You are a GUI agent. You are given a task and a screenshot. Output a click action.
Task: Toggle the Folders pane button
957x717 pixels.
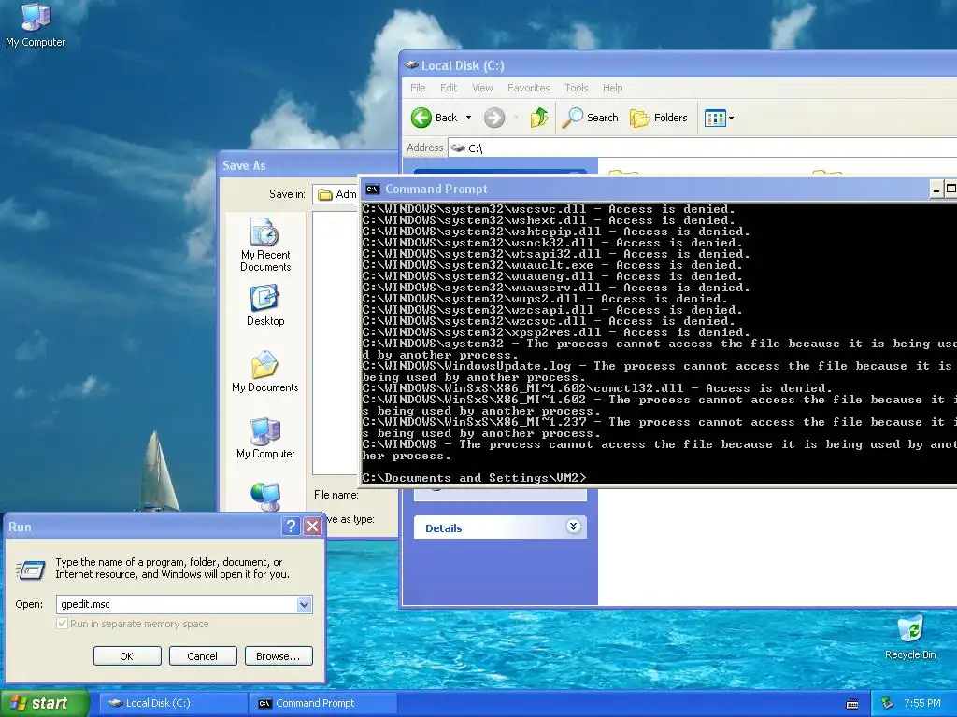click(x=658, y=118)
